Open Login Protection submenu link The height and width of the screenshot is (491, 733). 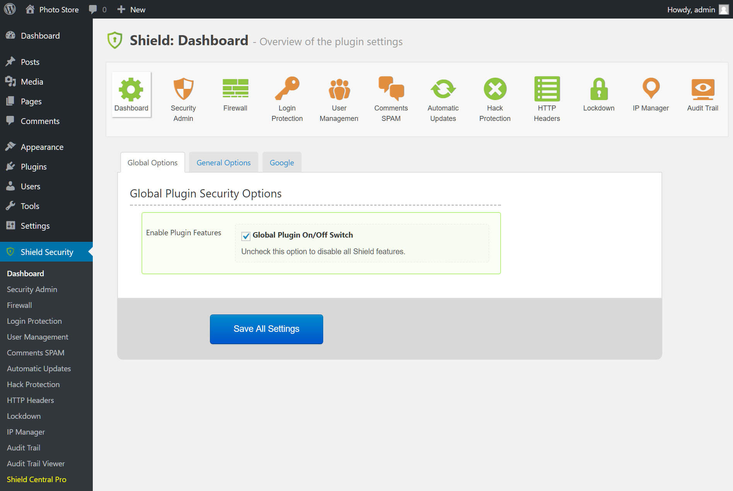click(34, 321)
